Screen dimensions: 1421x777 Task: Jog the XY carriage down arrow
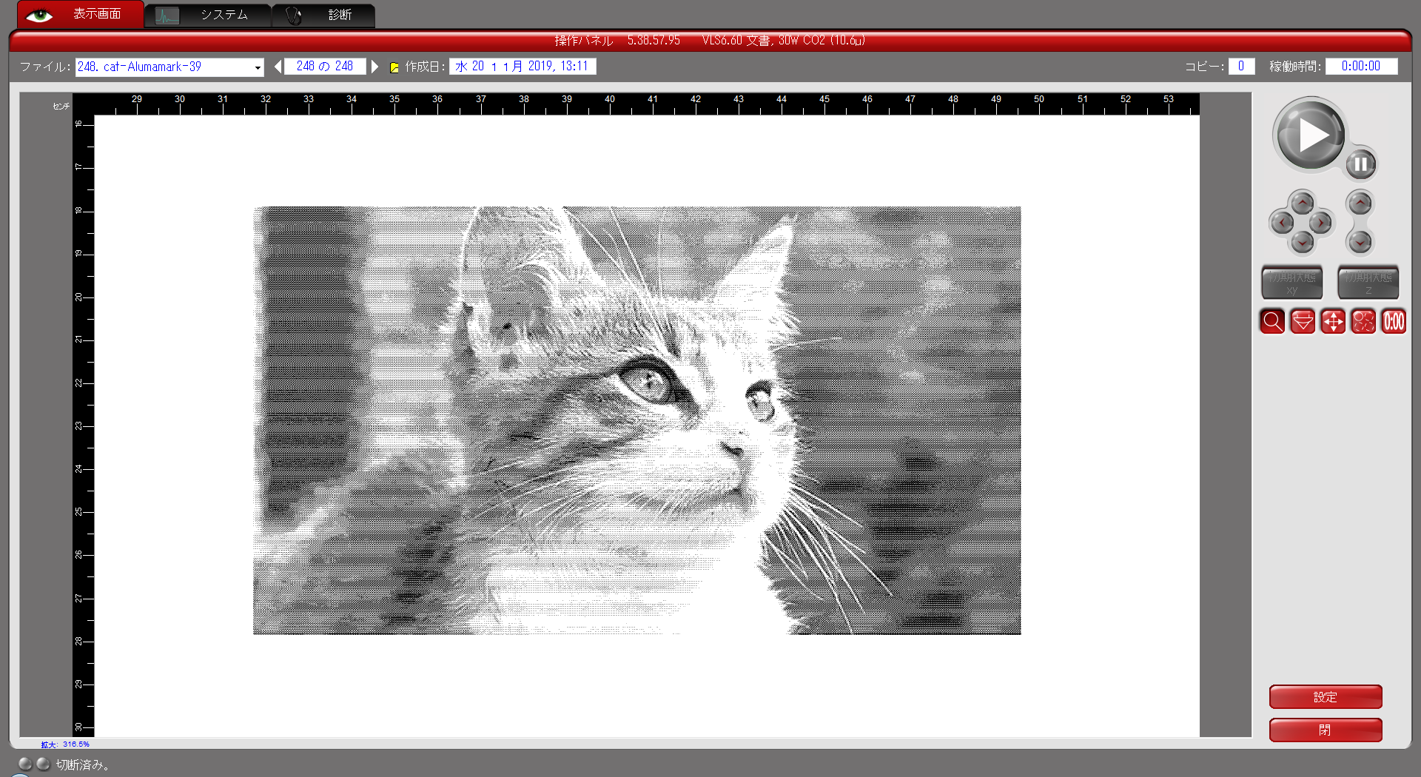click(1302, 242)
